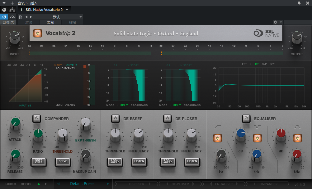
Task: Toggle the high bell band power button
Action: click(297, 138)
